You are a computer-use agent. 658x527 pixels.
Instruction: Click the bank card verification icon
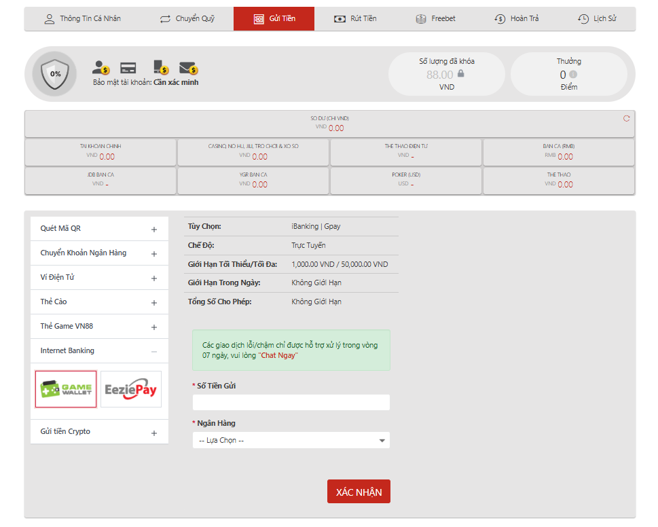tap(128, 68)
